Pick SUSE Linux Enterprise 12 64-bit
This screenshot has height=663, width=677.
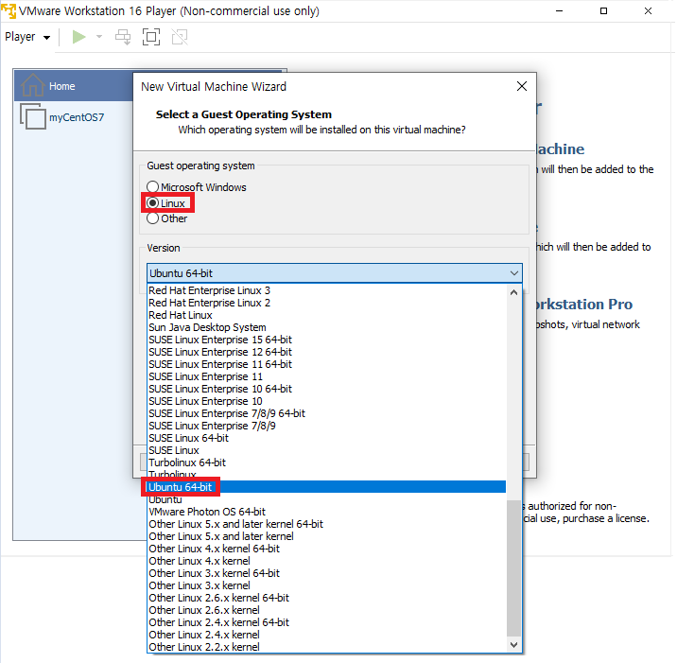(x=327, y=352)
